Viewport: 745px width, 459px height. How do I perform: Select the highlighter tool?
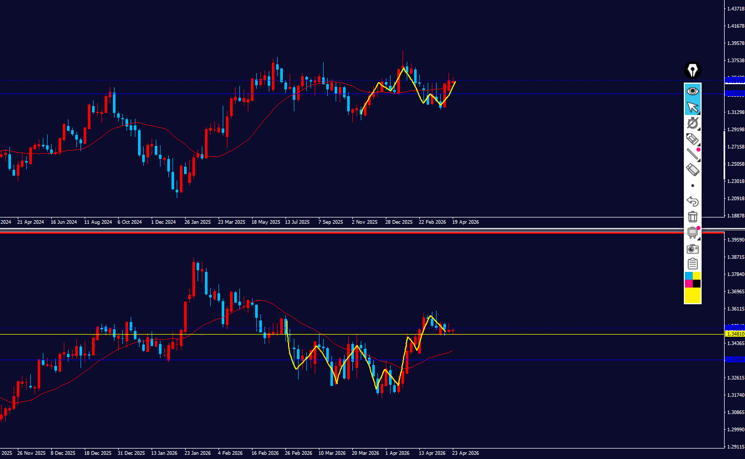(x=692, y=139)
